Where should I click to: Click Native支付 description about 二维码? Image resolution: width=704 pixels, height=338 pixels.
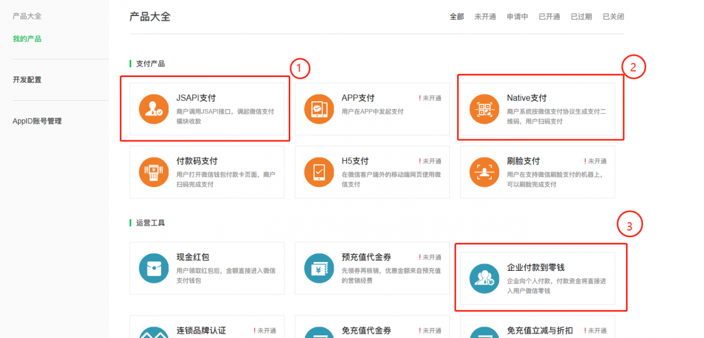pos(556,116)
